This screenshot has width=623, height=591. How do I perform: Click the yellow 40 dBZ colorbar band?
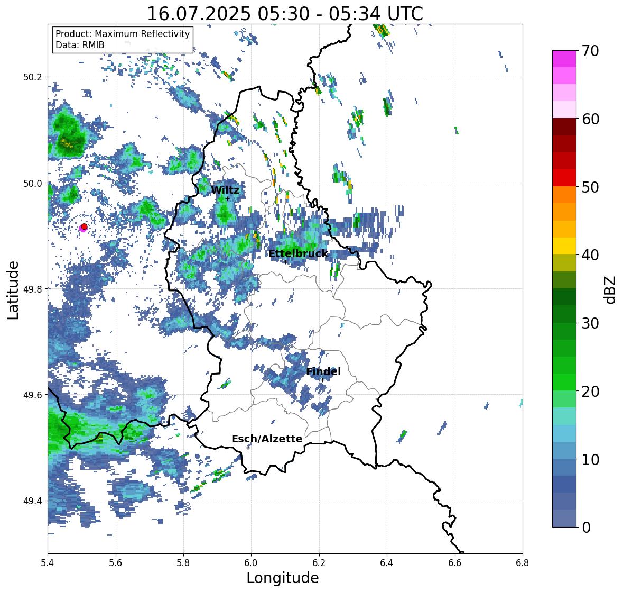pyautogui.click(x=564, y=246)
